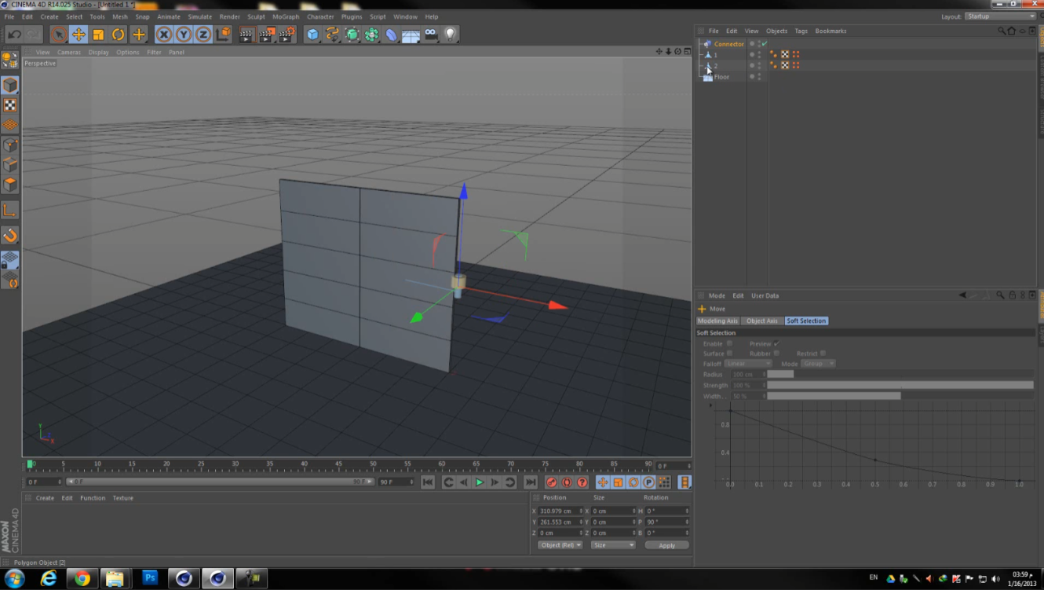Viewport: 1044px width, 590px height.
Task: Add a Camera object
Action: (431, 35)
